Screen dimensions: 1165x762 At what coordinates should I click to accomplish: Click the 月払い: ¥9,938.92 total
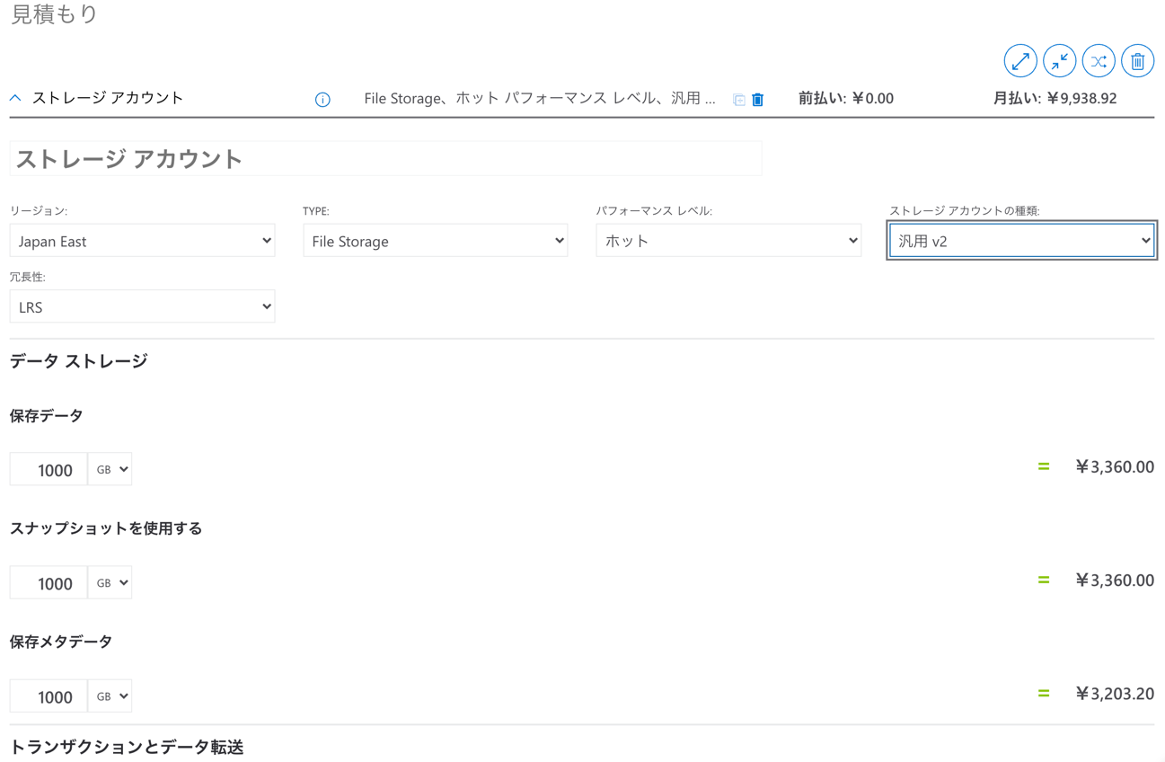coord(1055,99)
